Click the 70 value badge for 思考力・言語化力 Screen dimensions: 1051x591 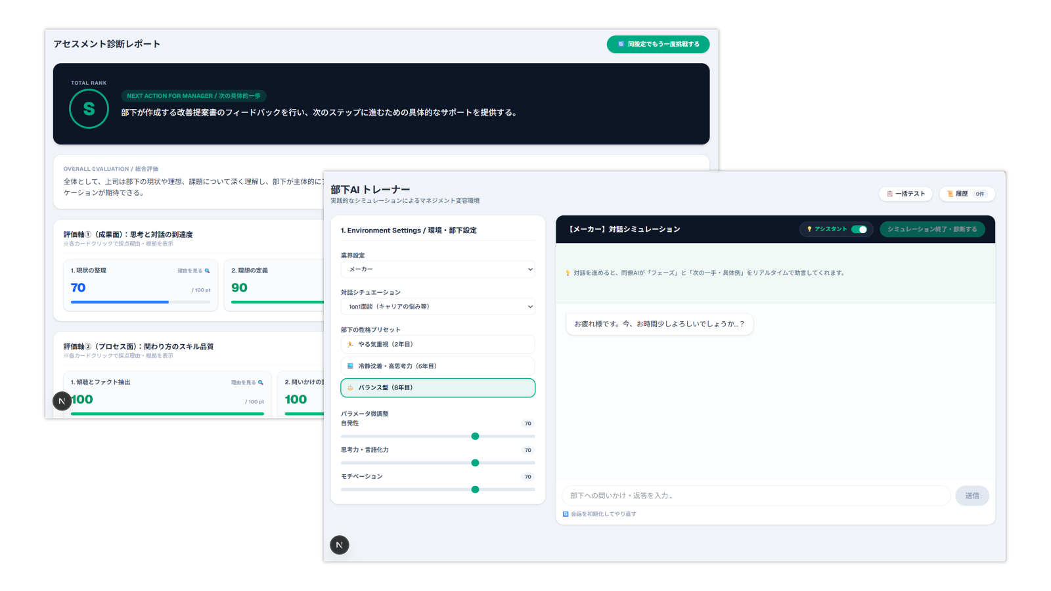point(528,450)
